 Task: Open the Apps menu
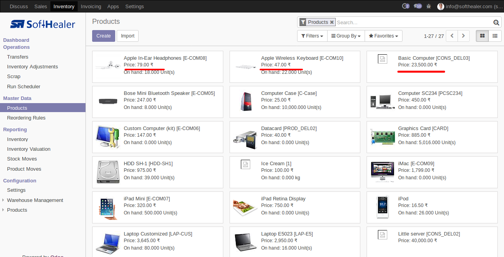(x=113, y=6)
